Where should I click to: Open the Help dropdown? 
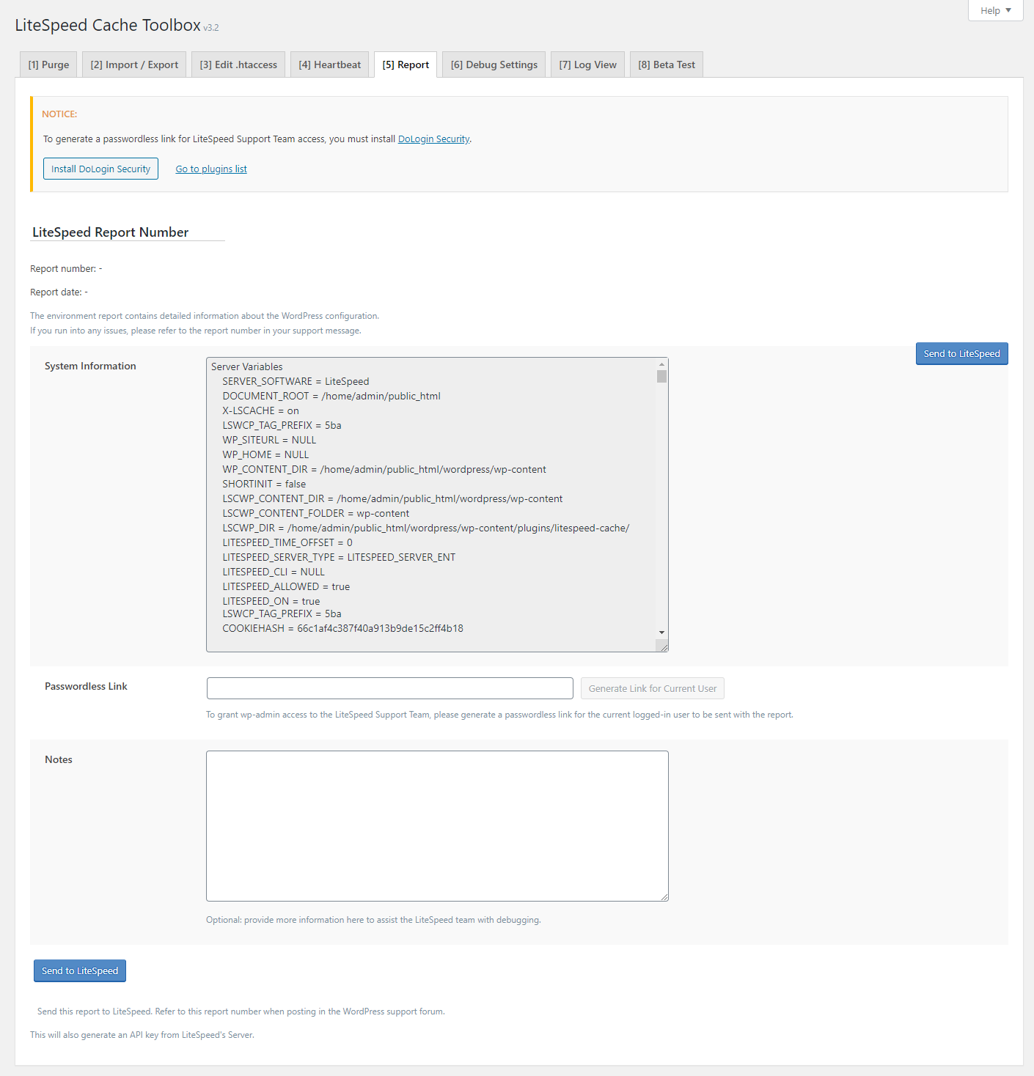pos(995,10)
